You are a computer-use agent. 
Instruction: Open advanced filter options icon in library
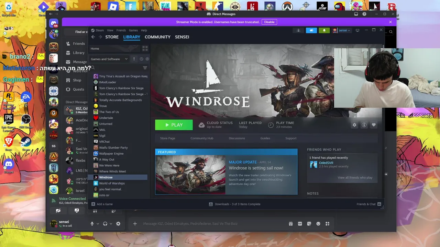(145, 68)
